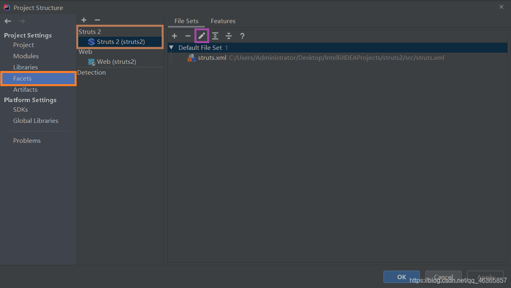The height and width of the screenshot is (288, 511).
Task: Dismiss the dialog with Cancel
Action: tap(444, 277)
